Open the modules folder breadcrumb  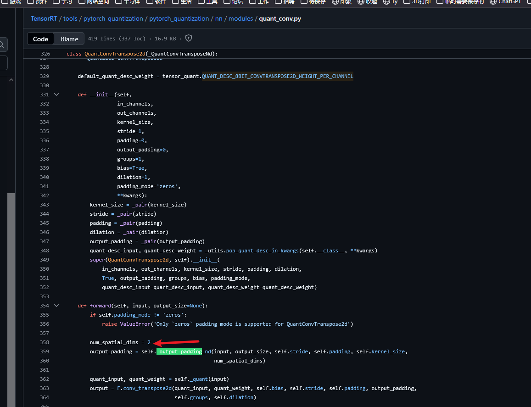tap(240, 19)
